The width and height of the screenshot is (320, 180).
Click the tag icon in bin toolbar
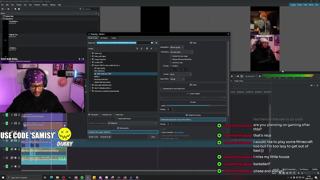click(x=15, y=9)
